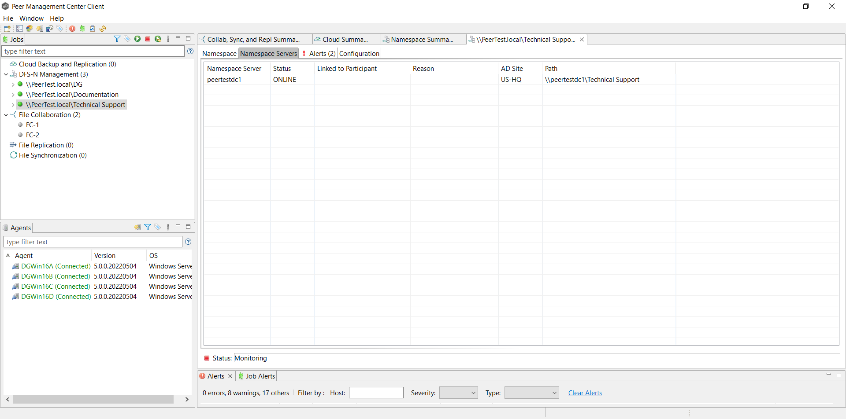Image resolution: width=846 pixels, height=419 pixels.
Task: Click the lightning server icon in main toolbar
Action: coord(40,29)
